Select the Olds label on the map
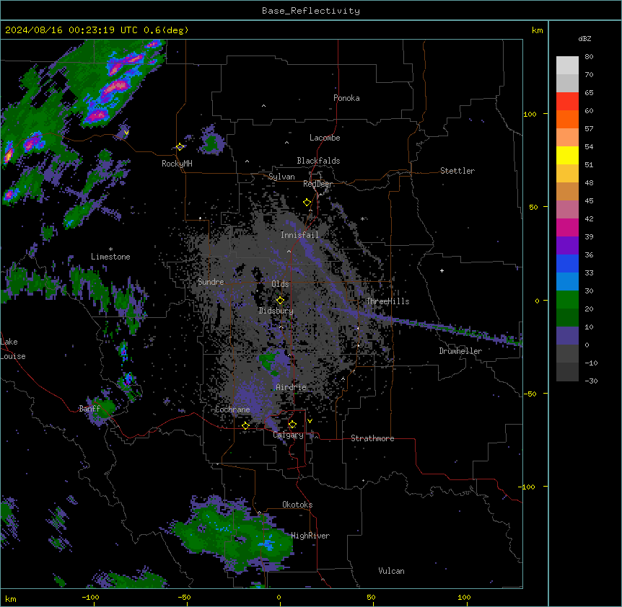 (280, 284)
